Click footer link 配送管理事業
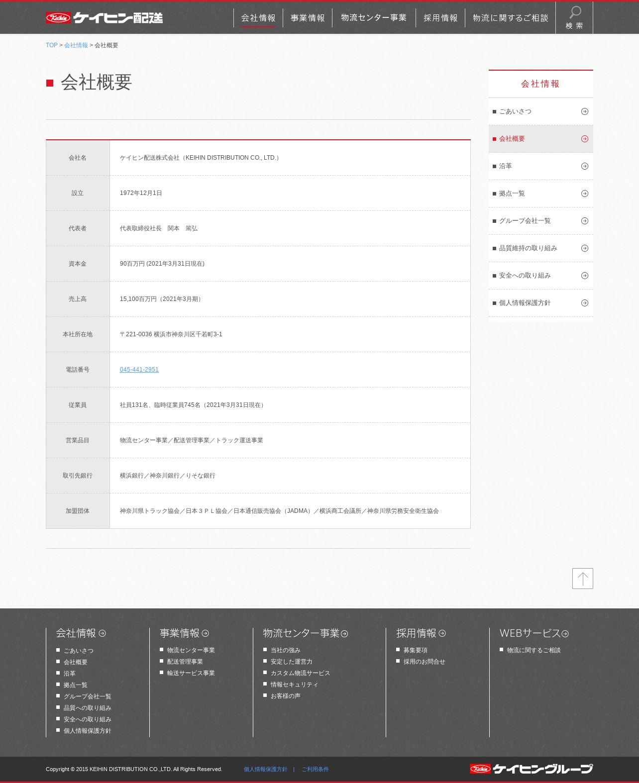This screenshot has width=639, height=783. click(185, 662)
